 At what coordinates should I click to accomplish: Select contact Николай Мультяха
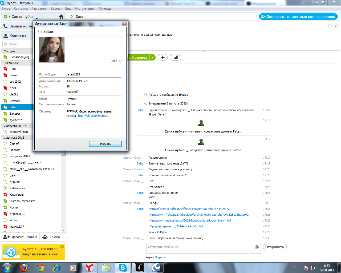tap(32, 201)
